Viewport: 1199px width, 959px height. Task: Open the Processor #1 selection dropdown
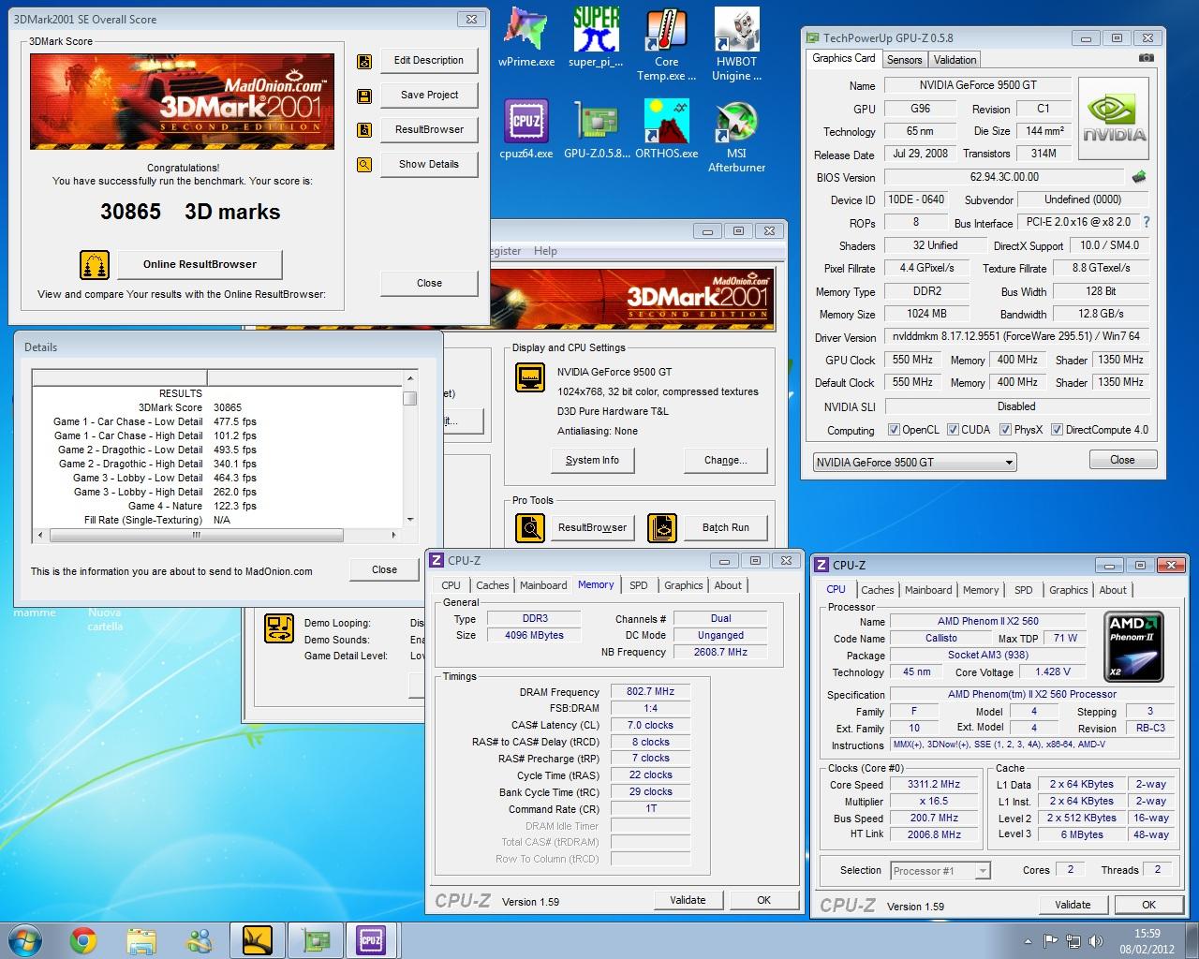click(x=940, y=871)
